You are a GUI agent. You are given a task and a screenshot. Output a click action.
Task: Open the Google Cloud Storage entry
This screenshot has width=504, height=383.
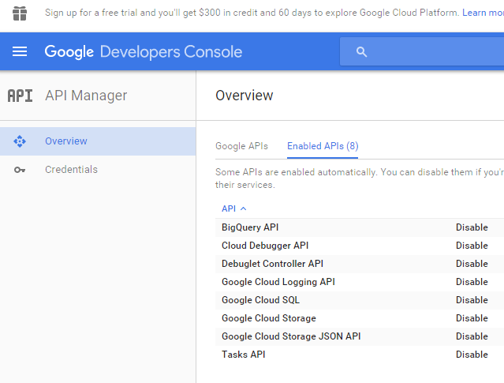tap(269, 318)
